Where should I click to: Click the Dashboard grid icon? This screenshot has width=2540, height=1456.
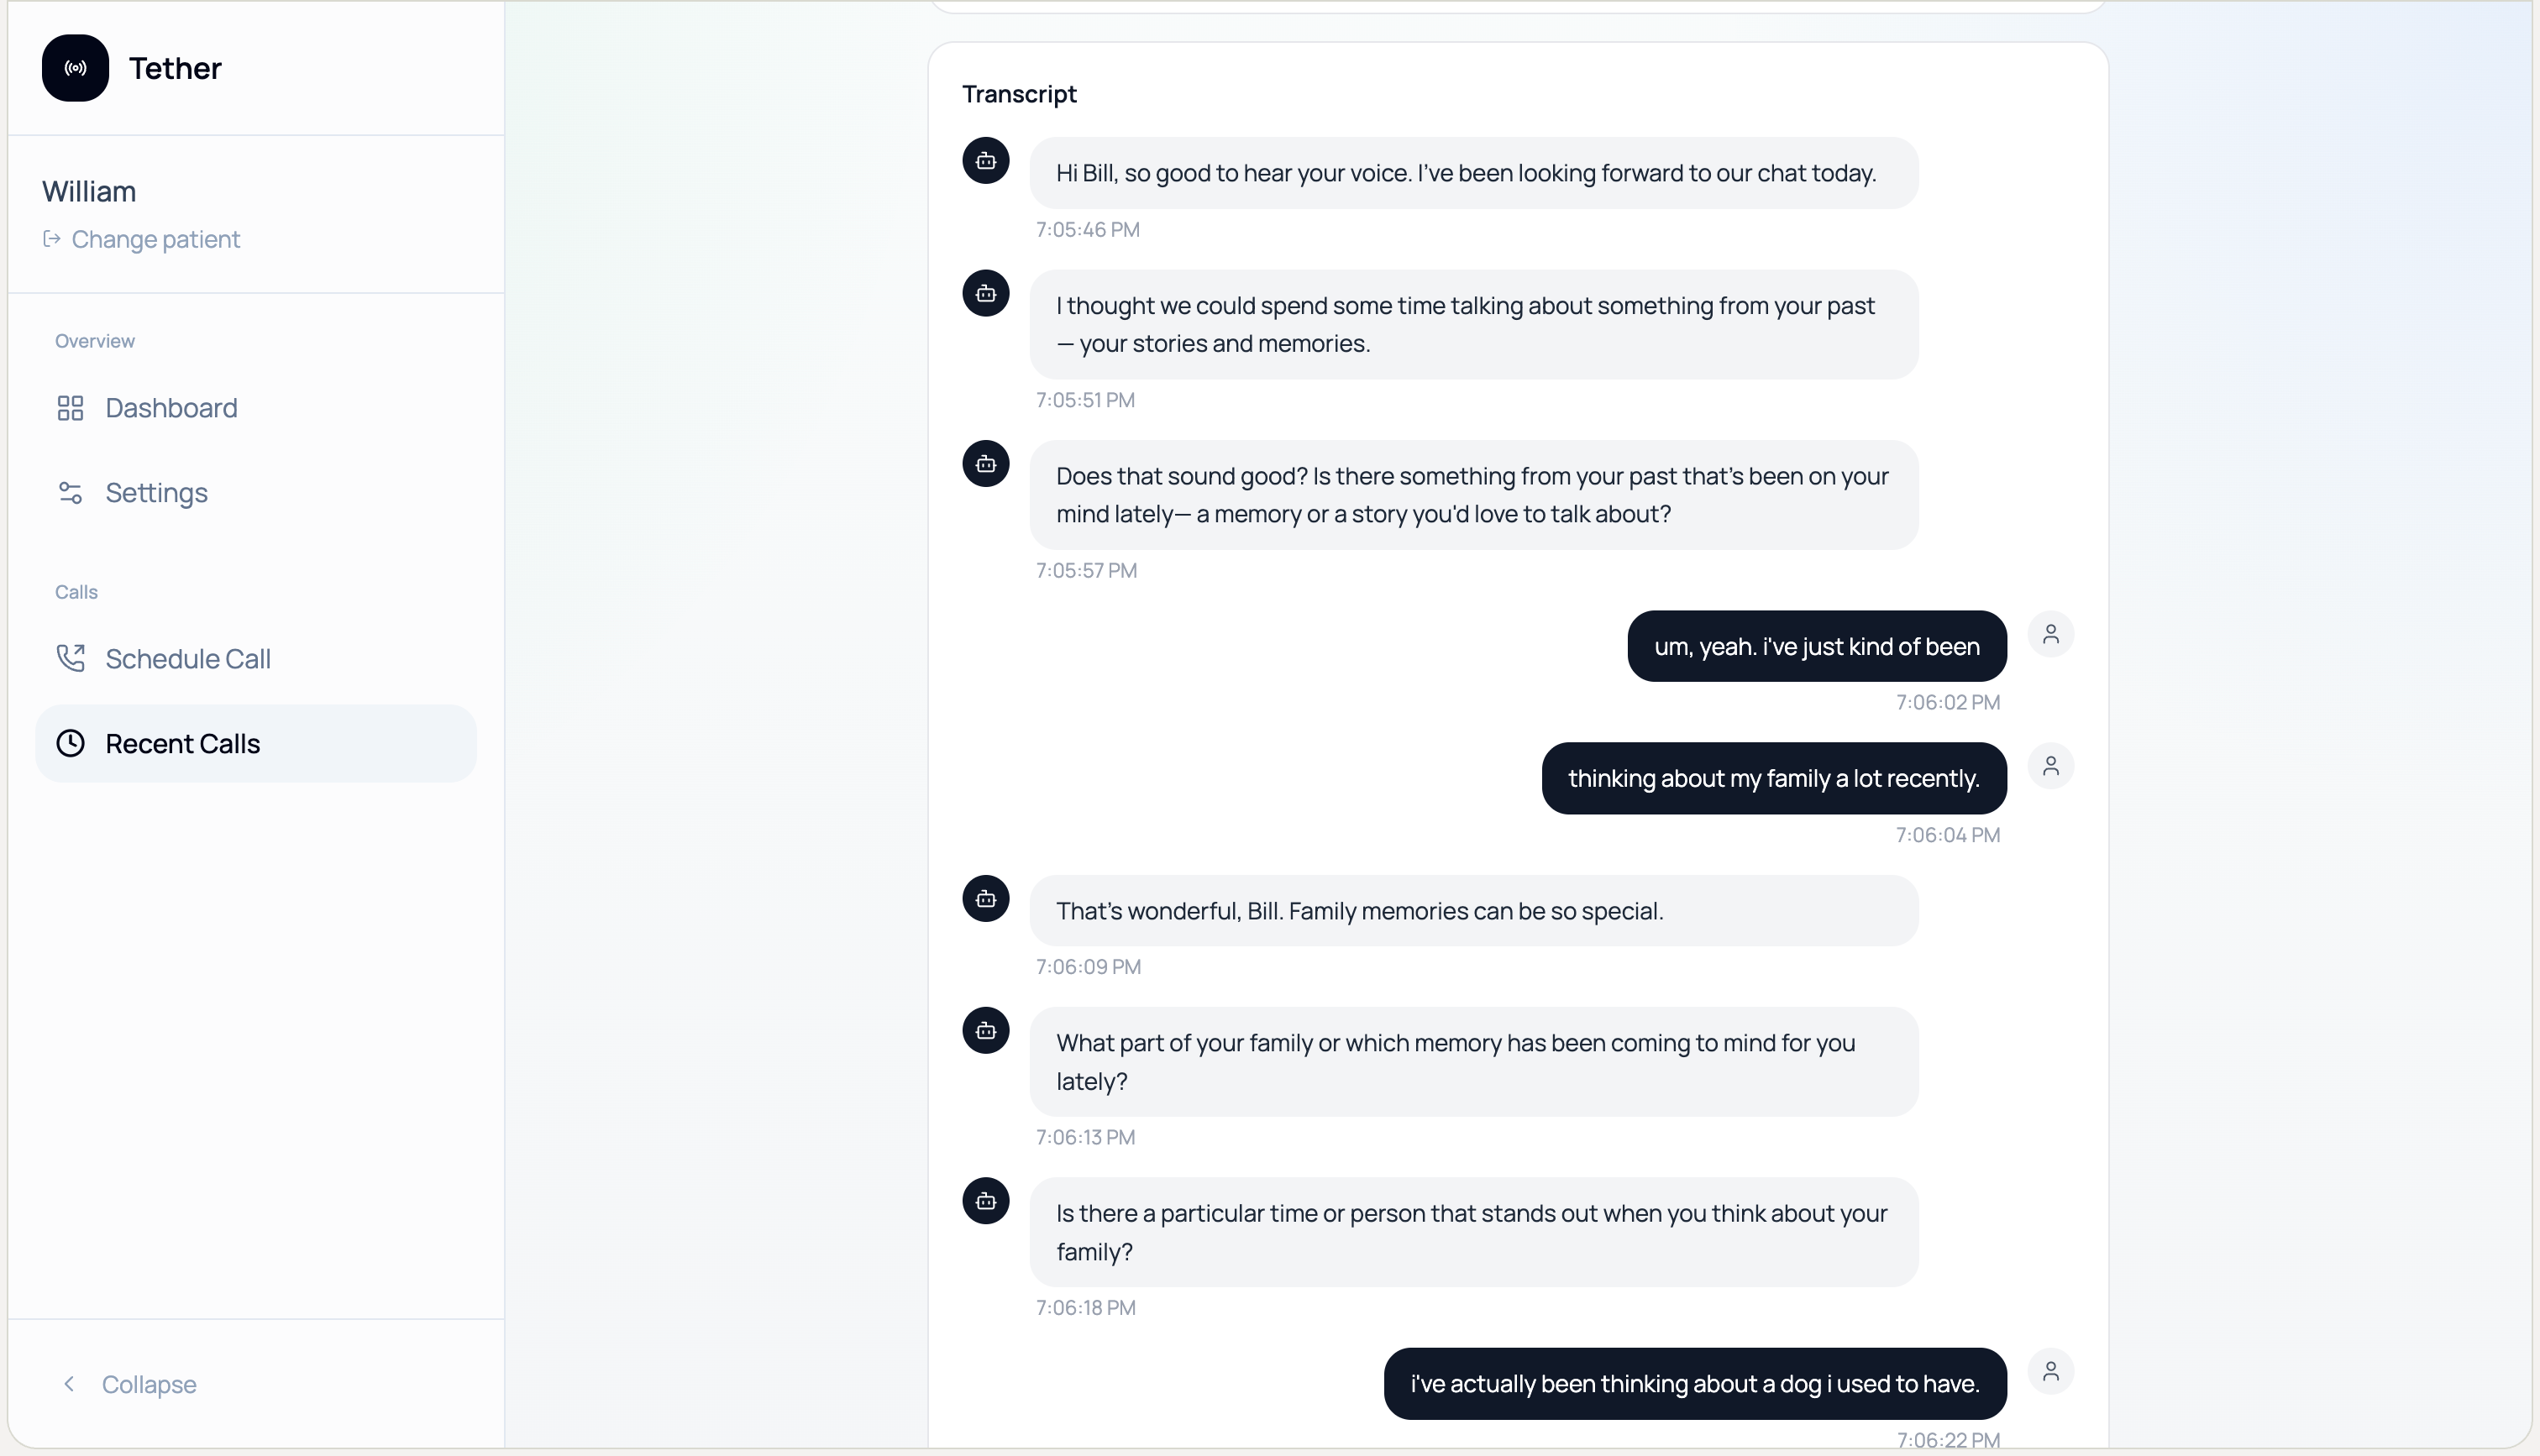pos(70,408)
